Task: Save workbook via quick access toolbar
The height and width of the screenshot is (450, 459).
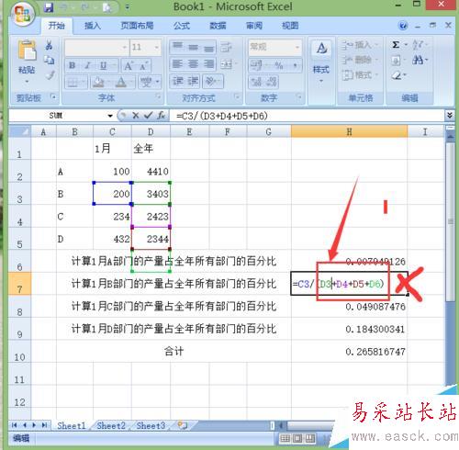Action: [x=49, y=7]
